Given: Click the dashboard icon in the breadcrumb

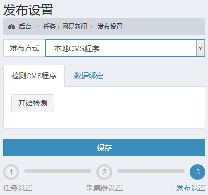Looking at the screenshot, I should [11, 27].
